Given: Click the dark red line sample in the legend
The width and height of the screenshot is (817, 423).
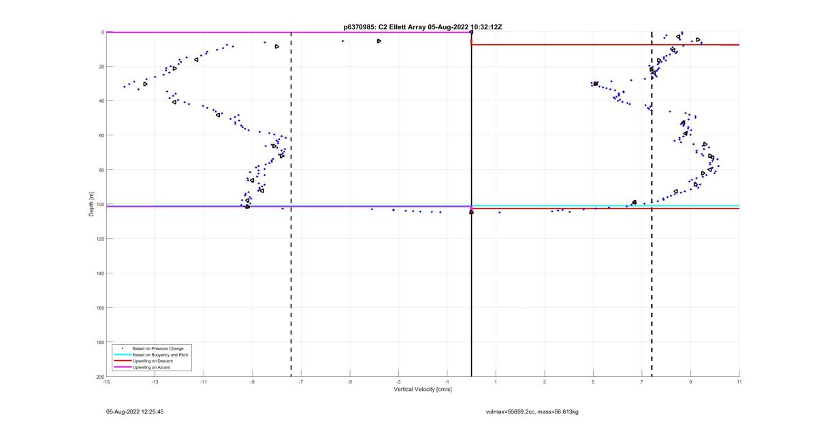Looking at the screenshot, I should tap(123, 360).
